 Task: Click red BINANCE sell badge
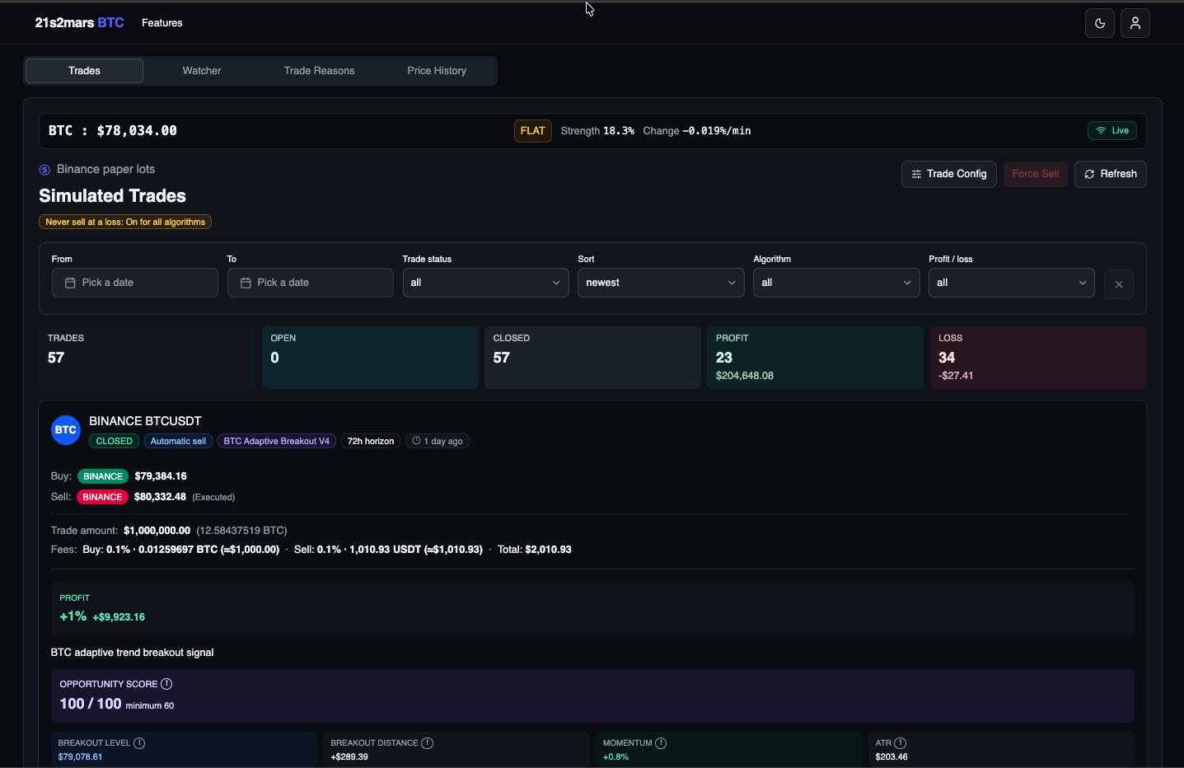click(102, 497)
